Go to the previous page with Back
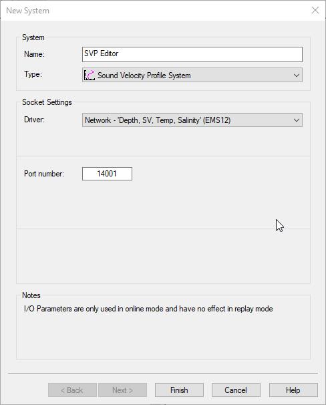 coord(72,390)
